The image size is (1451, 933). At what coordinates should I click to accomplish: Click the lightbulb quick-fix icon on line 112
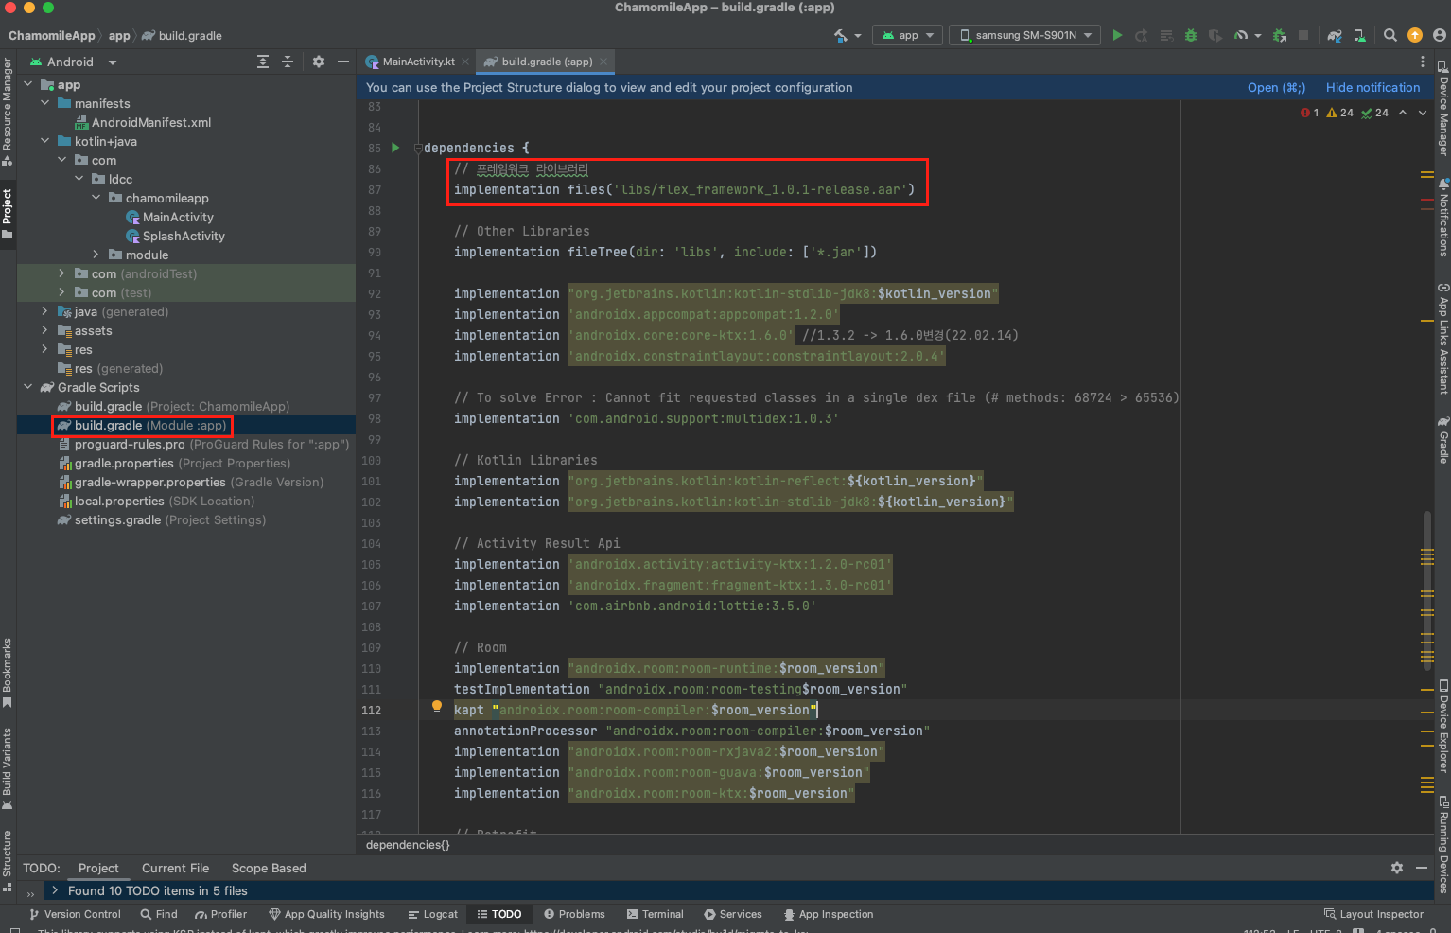click(437, 707)
